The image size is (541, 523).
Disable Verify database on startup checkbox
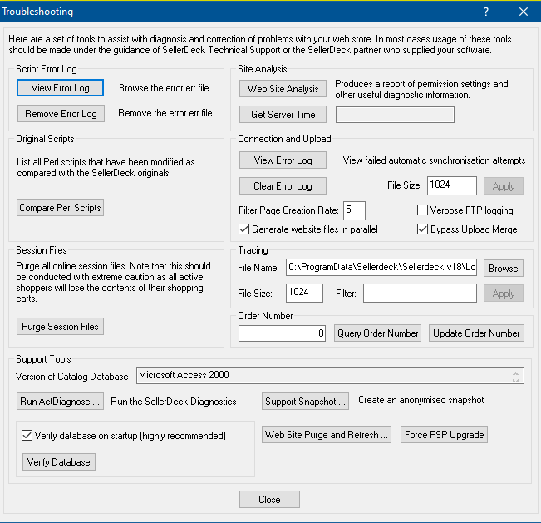pos(27,435)
